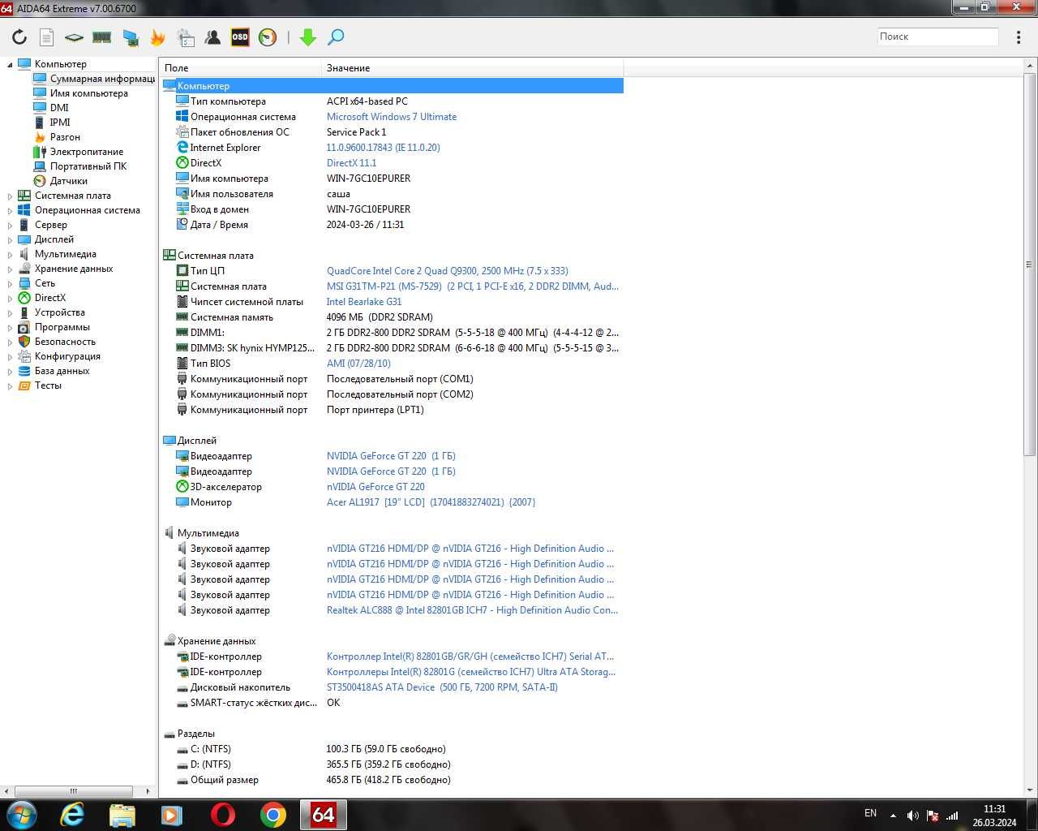Image resolution: width=1038 pixels, height=831 pixels.
Task: Open the OSD panel icon
Action: click(x=240, y=37)
